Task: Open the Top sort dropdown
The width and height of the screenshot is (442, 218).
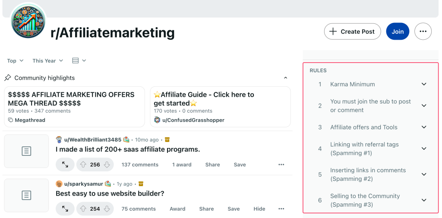Action: [15, 61]
